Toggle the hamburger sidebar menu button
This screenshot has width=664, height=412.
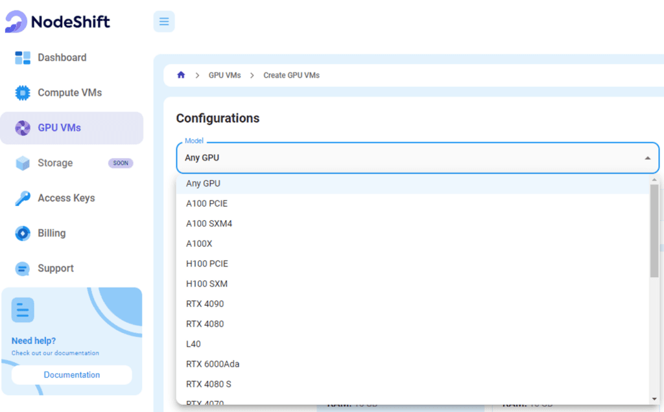point(164,21)
